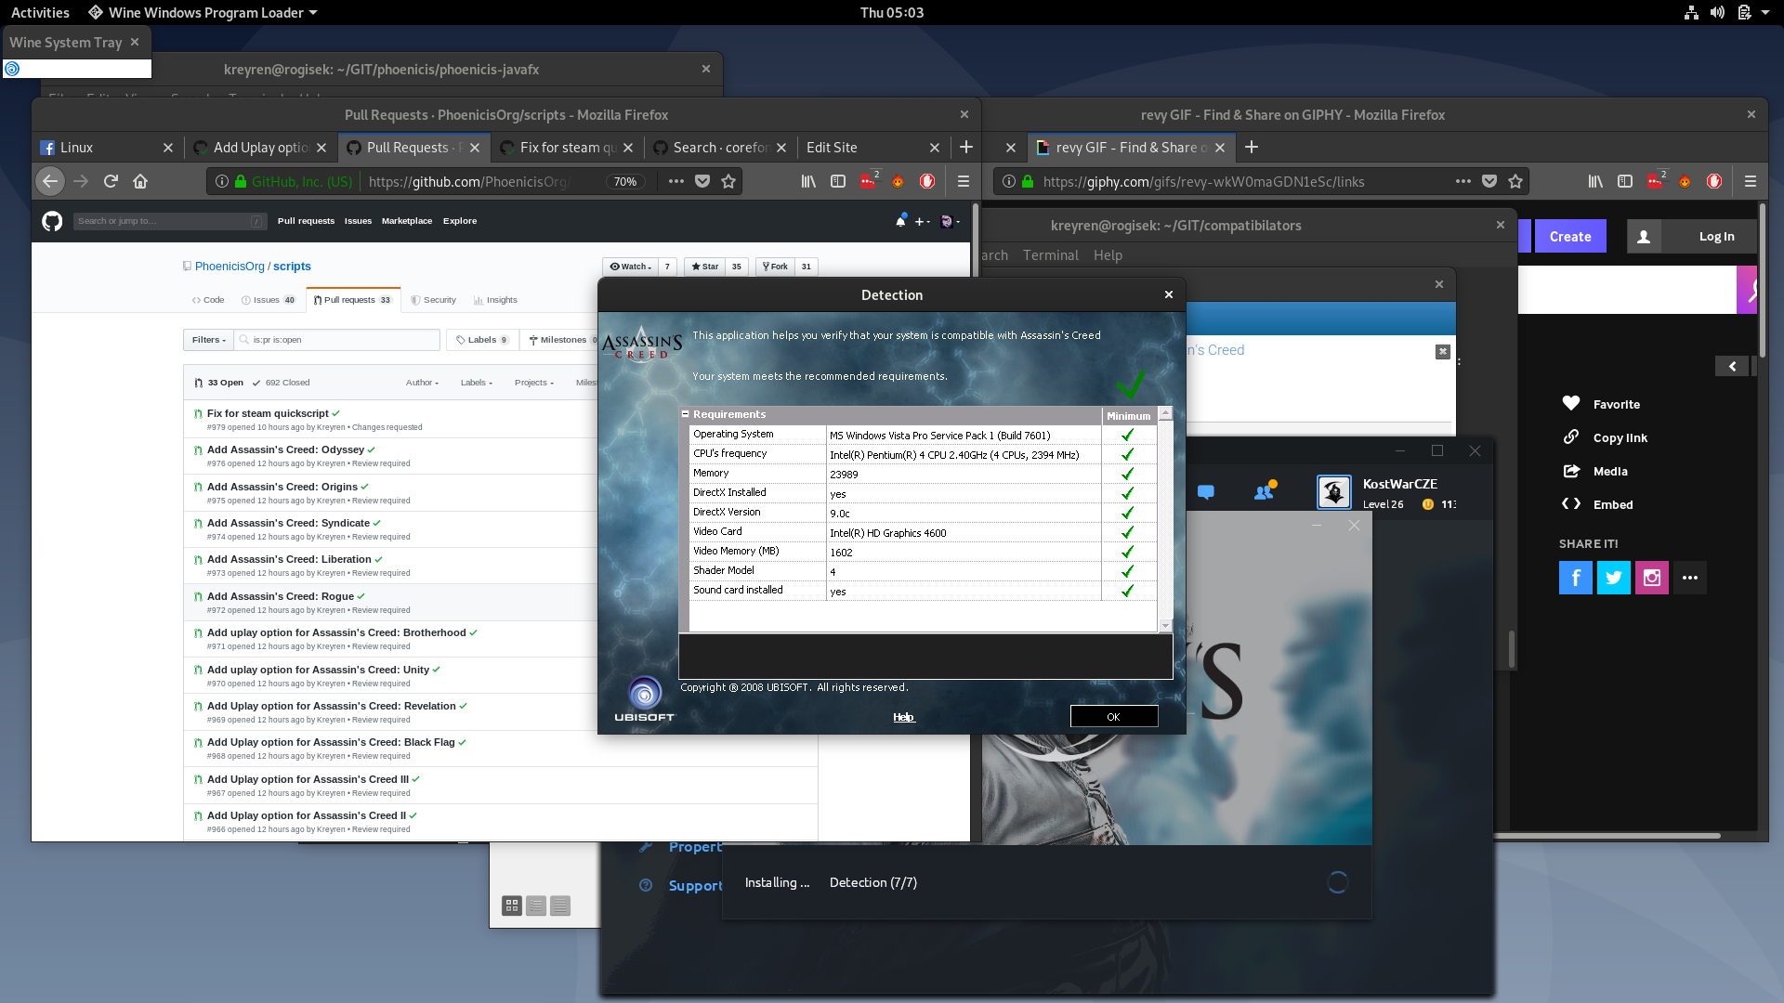1784x1003 pixels.
Task: Open the Filters dropdown
Action: pos(208,340)
